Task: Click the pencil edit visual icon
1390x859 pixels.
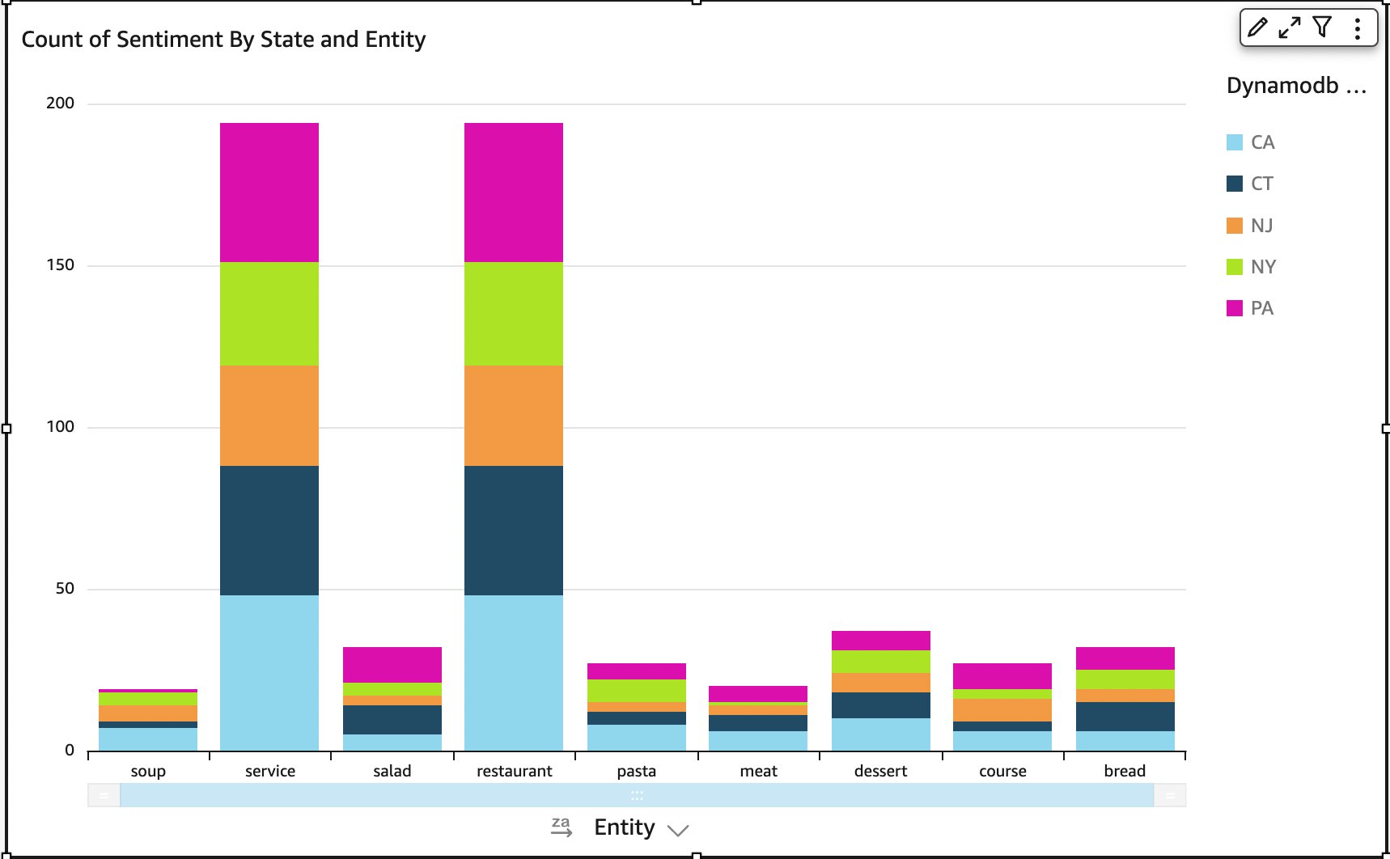Action: (1257, 28)
